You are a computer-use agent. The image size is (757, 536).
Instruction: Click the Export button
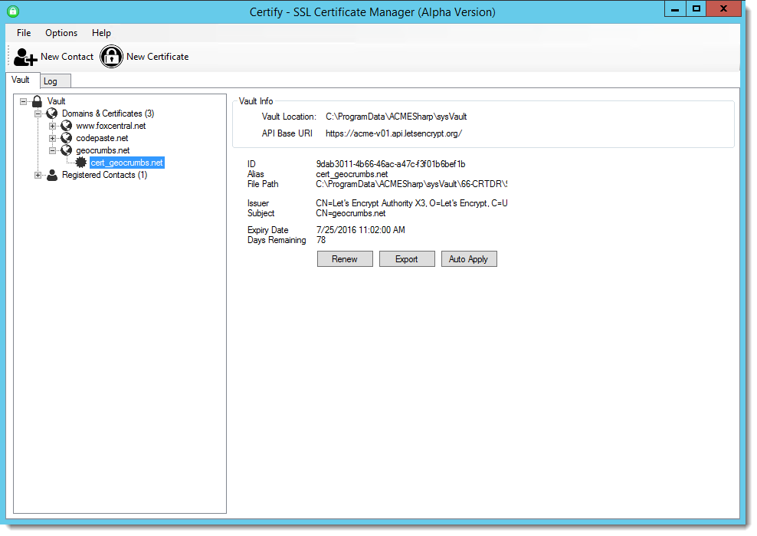click(406, 258)
